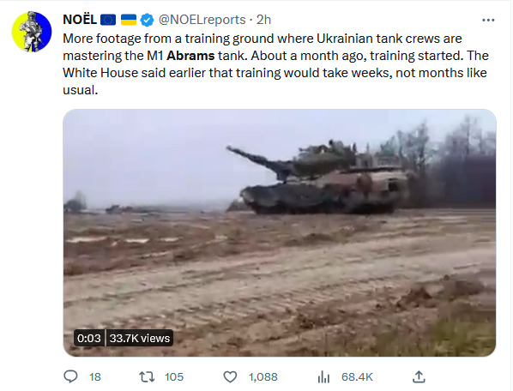
Task: Click the 68.4K views count
Action: tap(357, 377)
